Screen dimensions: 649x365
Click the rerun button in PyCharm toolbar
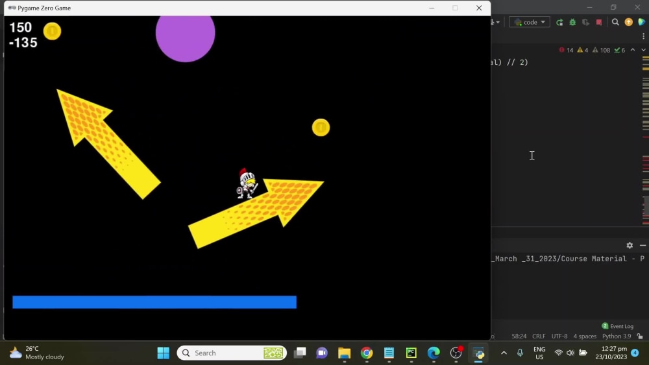tap(559, 22)
